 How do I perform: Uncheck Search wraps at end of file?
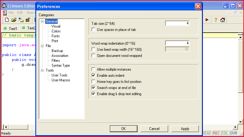point(93,88)
